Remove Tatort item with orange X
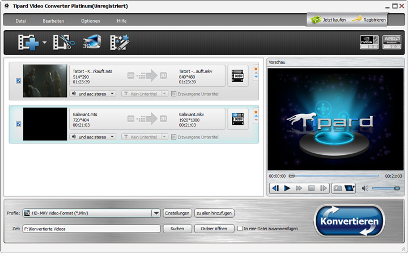The height and width of the screenshot is (253, 408). click(256, 69)
